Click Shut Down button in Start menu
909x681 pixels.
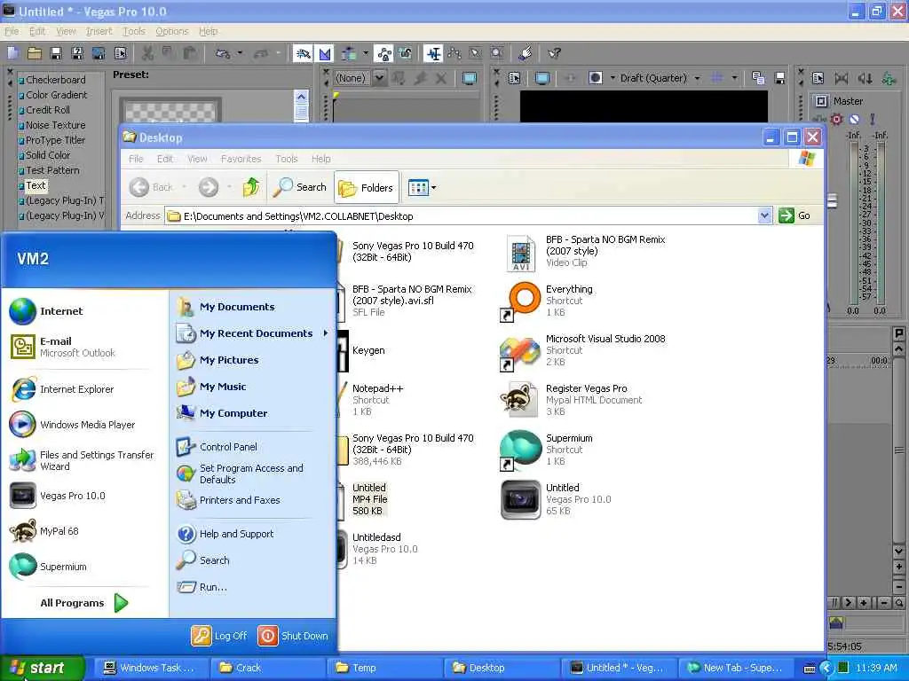coord(293,635)
